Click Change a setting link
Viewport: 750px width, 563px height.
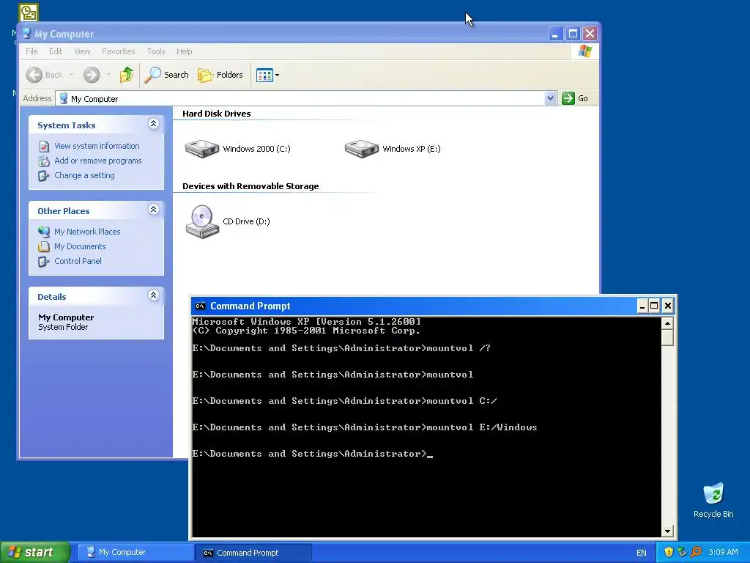pyautogui.click(x=84, y=175)
